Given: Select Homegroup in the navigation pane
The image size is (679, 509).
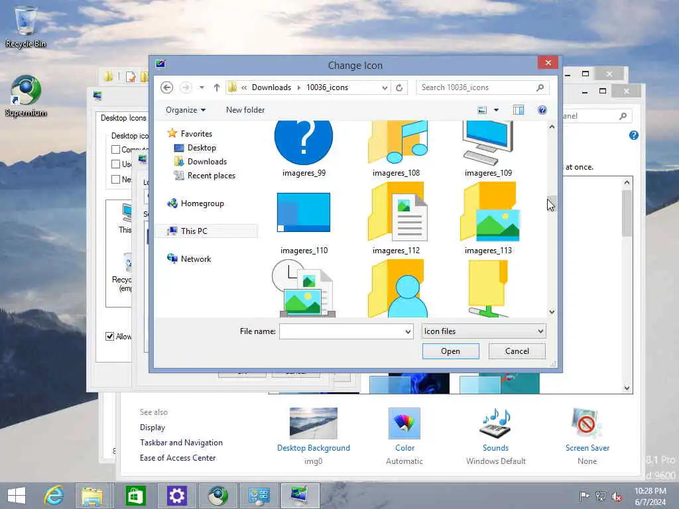Looking at the screenshot, I should click(196, 203).
